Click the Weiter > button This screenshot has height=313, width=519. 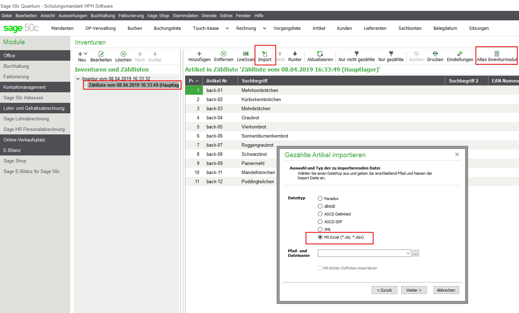414,290
